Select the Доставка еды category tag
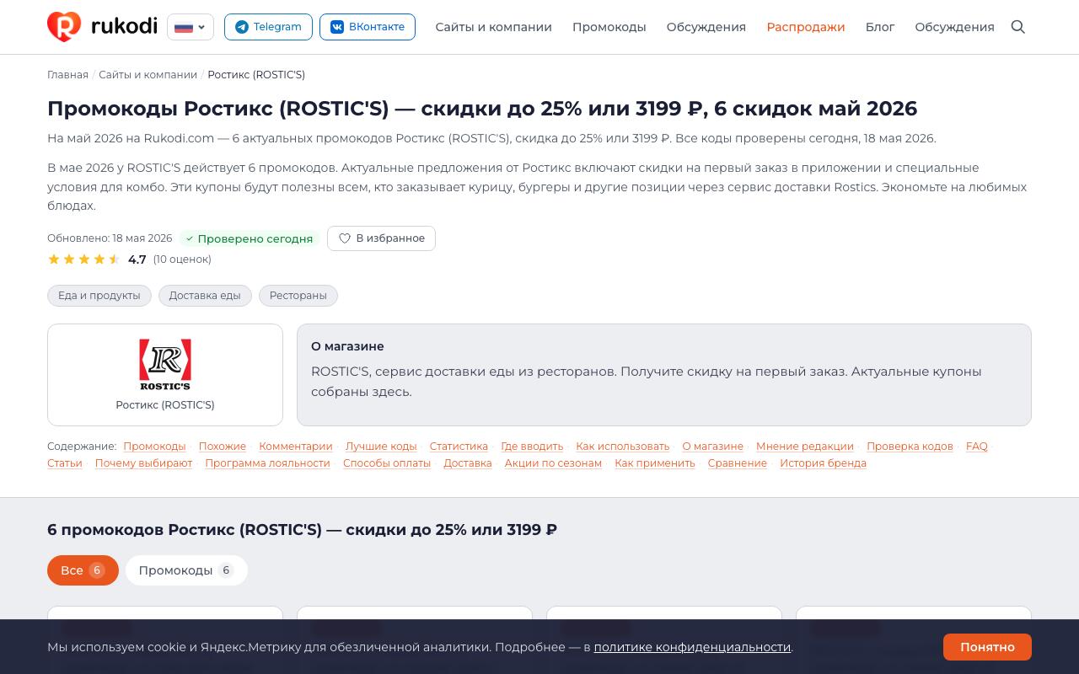This screenshot has height=674, width=1079. coord(205,296)
